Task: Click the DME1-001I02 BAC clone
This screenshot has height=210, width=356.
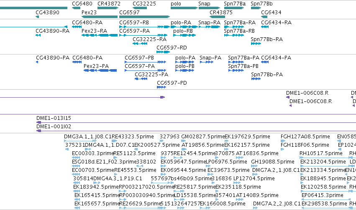Action: coord(196,131)
